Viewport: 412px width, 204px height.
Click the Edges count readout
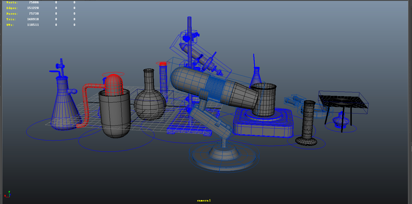point(33,8)
